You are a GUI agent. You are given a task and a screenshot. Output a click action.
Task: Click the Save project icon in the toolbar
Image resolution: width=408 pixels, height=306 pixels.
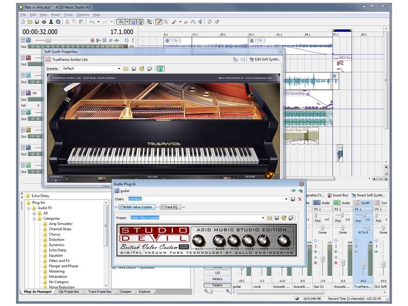click(x=37, y=22)
